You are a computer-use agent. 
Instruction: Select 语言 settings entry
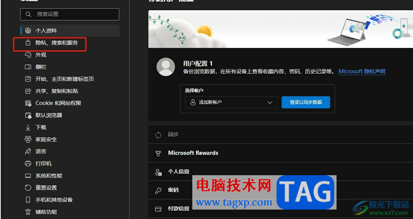[x=70, y=151]
